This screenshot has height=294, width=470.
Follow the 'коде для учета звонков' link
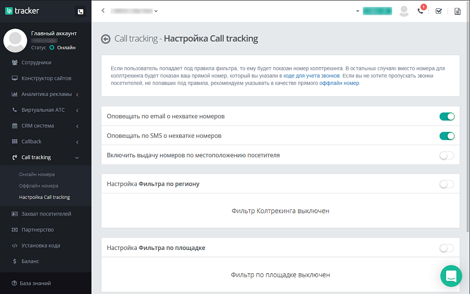pos(311,76)
